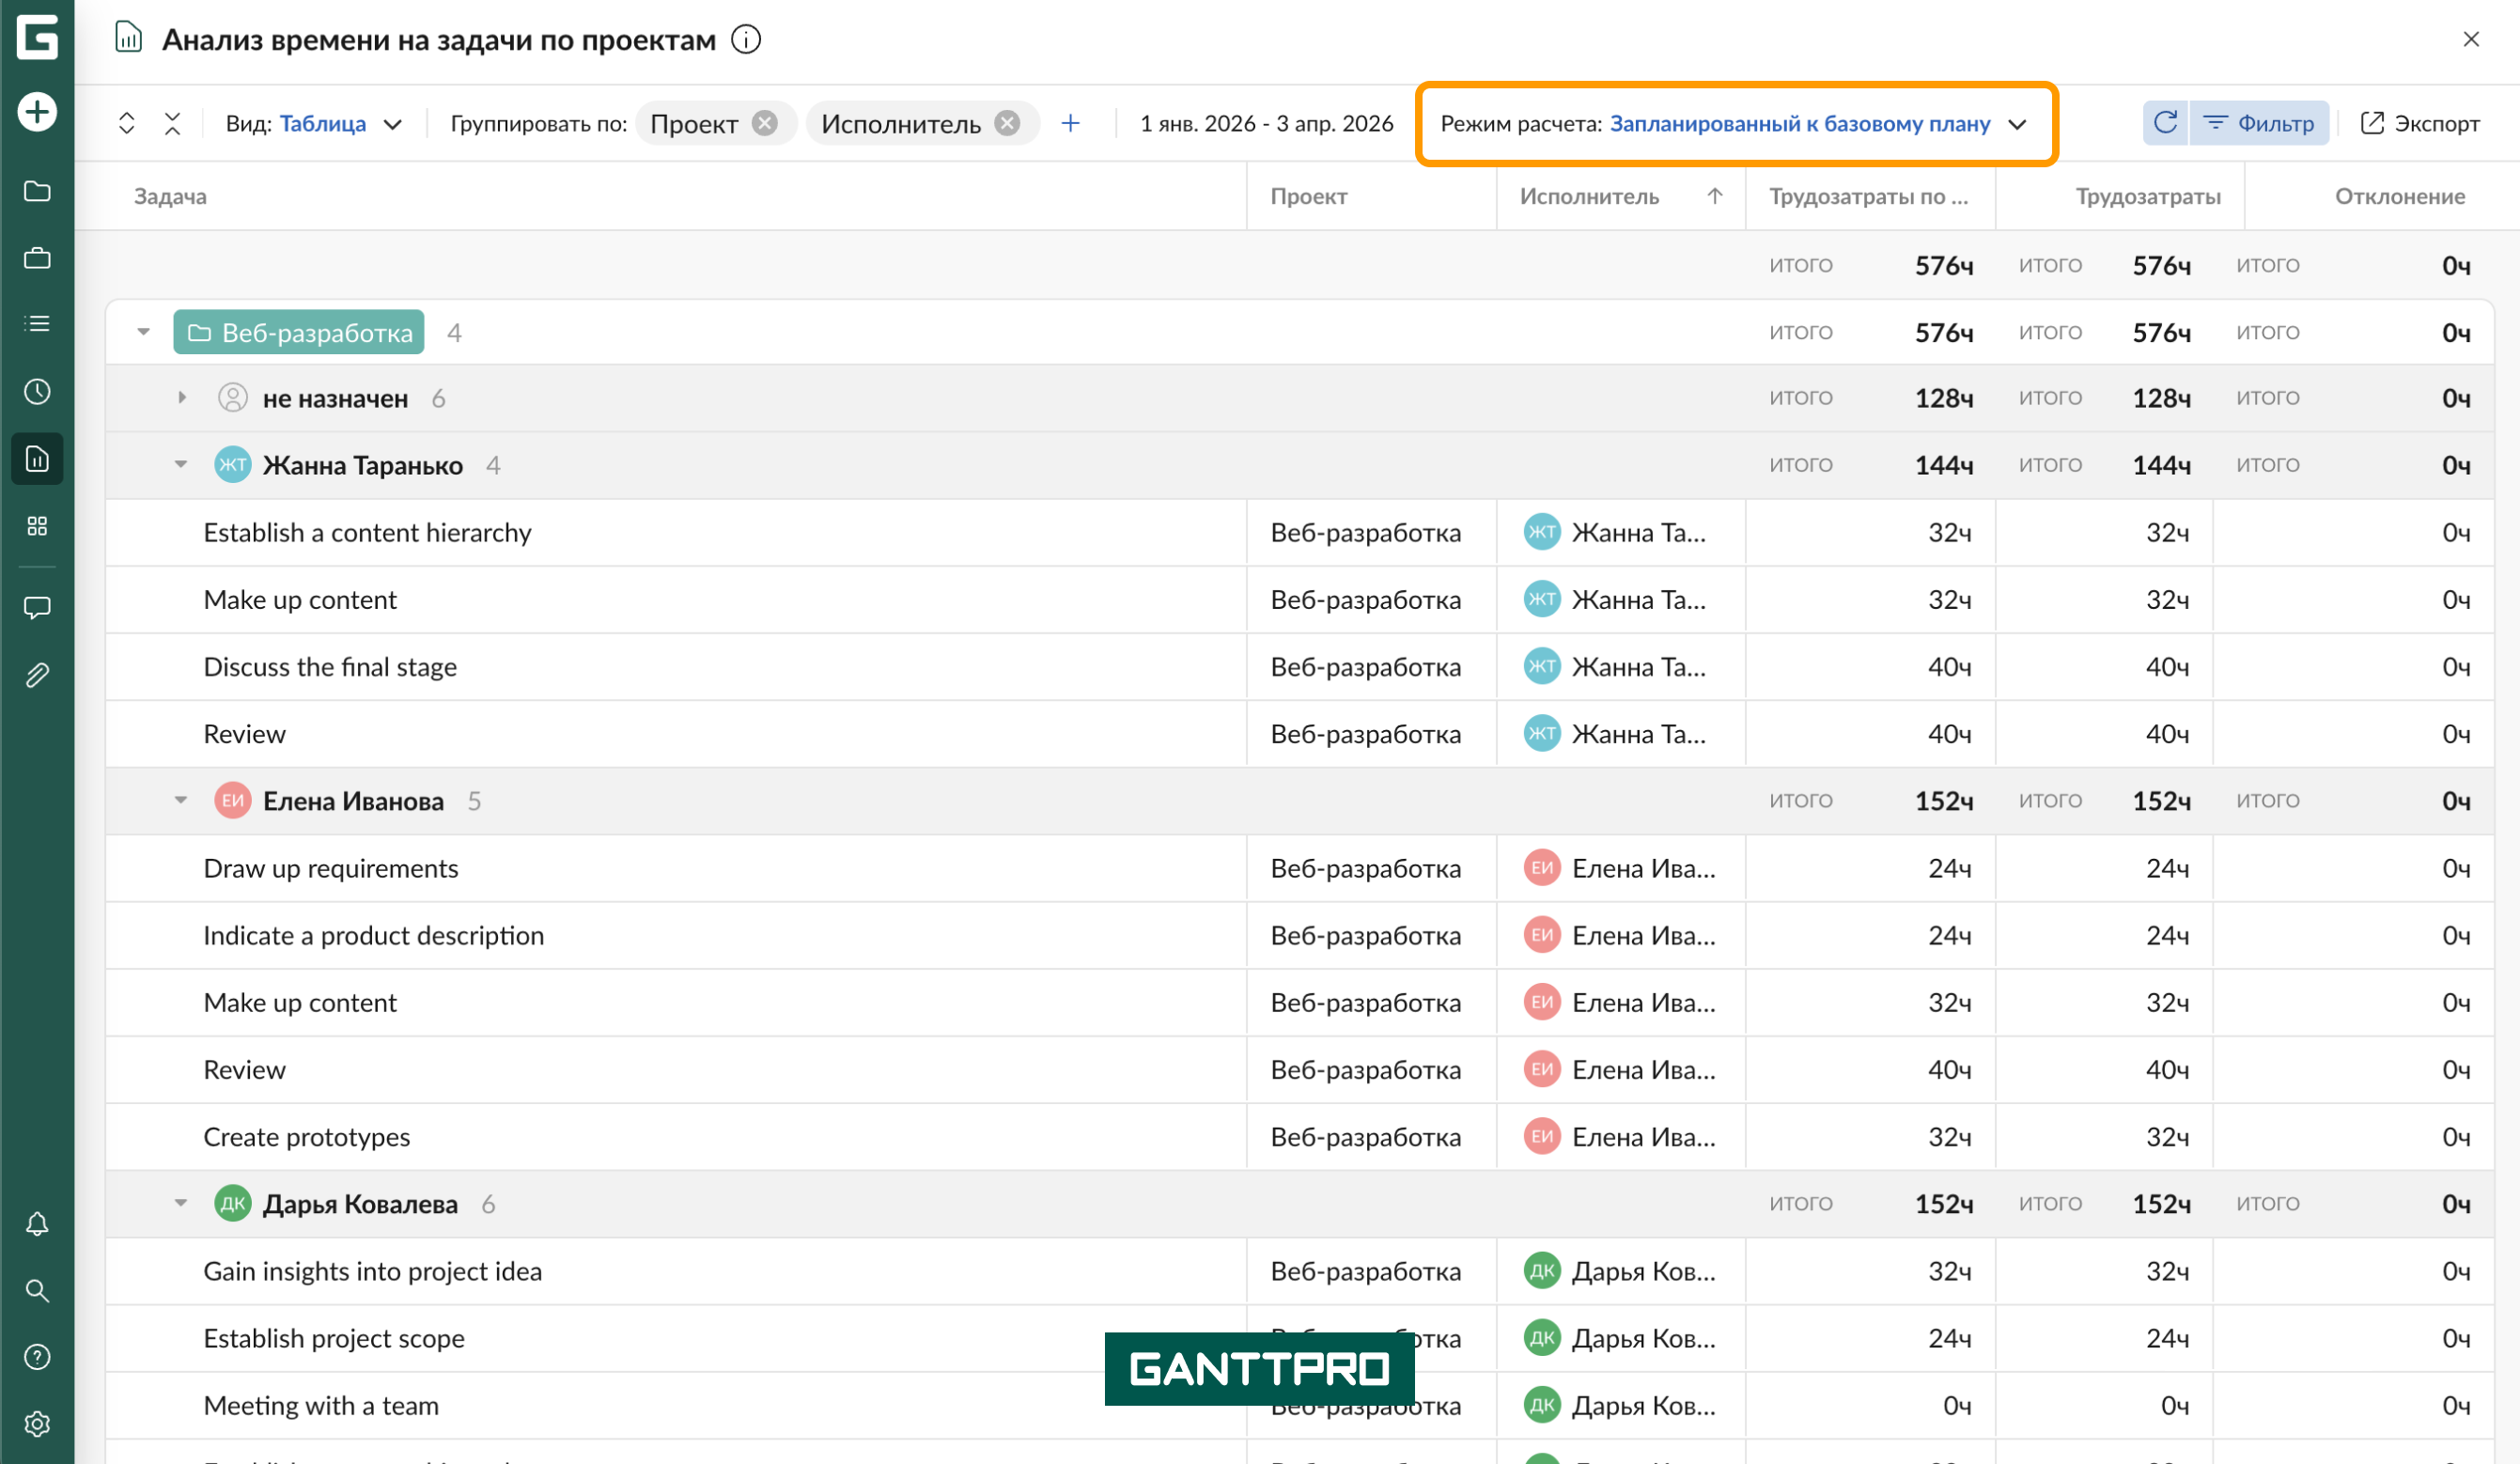Click the search magnifier icon in sidebar

click(x=37, y=1291)
